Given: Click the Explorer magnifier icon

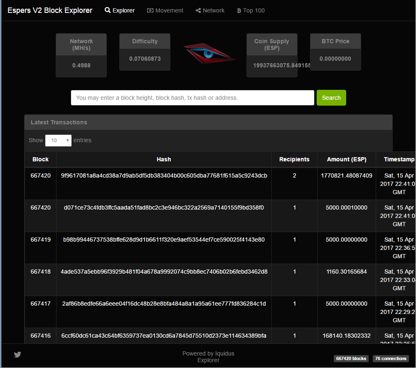Looking at the screenshot, I should 108,10.
